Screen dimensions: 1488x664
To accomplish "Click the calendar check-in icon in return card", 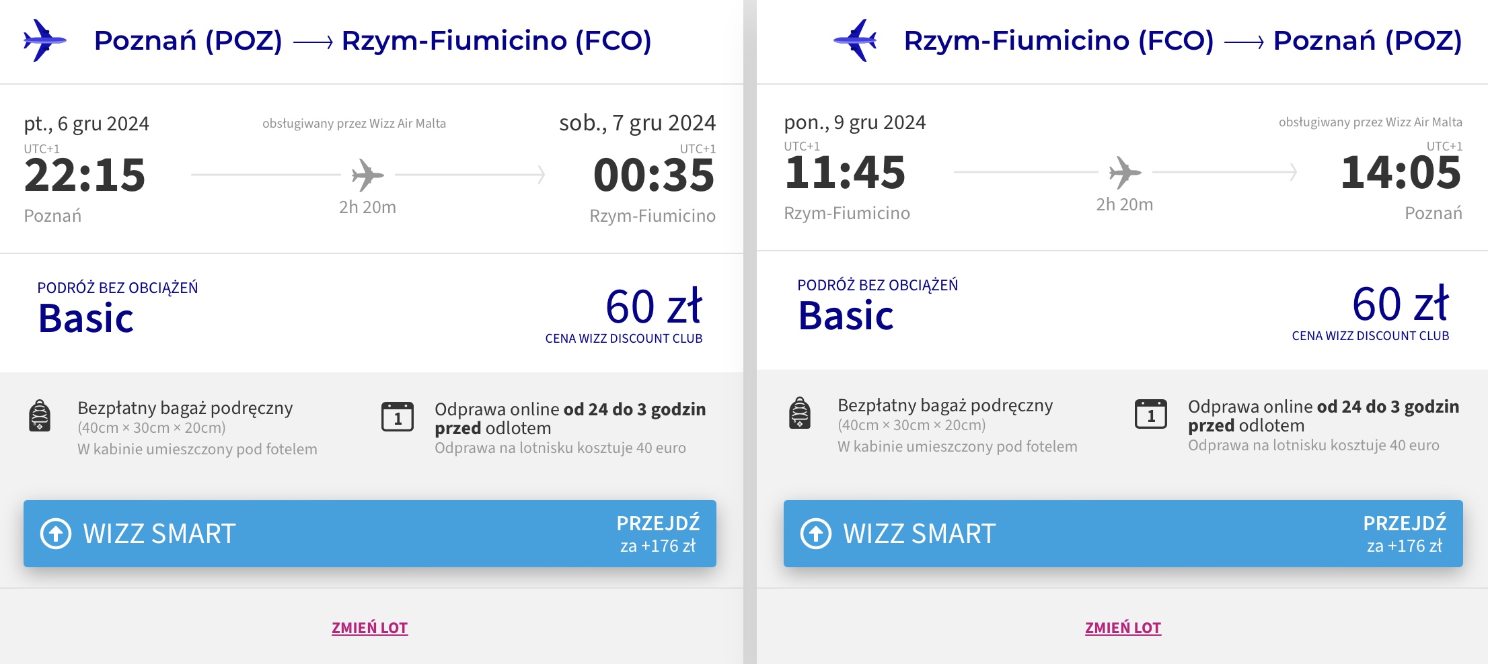I will 1151,414.
